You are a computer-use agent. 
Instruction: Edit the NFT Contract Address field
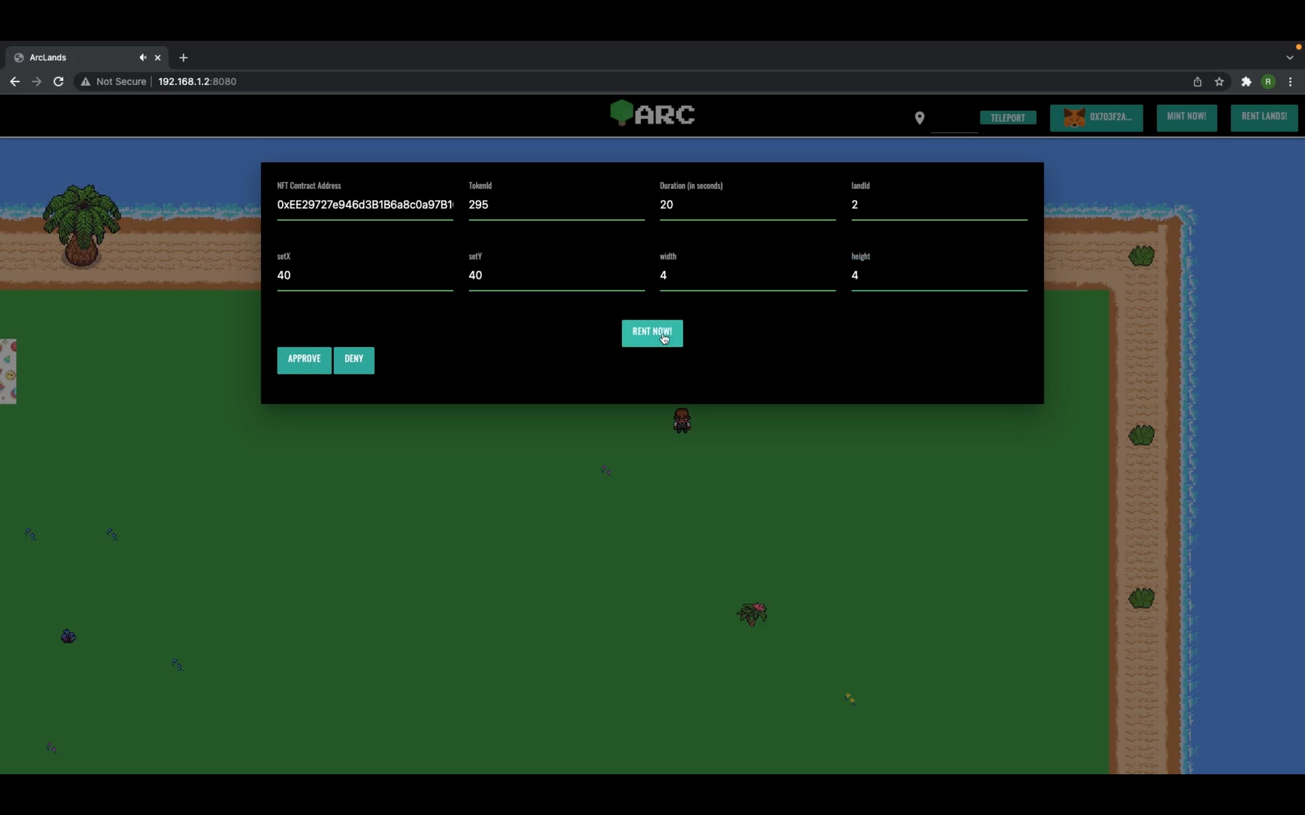(x=365, y=205)
